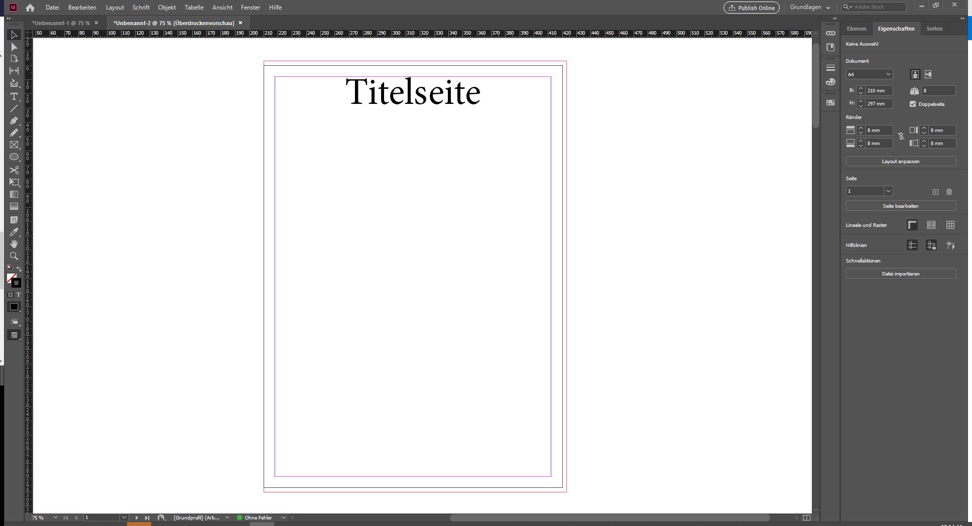972x526 pixels.
Task: Activate the Eyedropper tool
Action: [14, 232]
